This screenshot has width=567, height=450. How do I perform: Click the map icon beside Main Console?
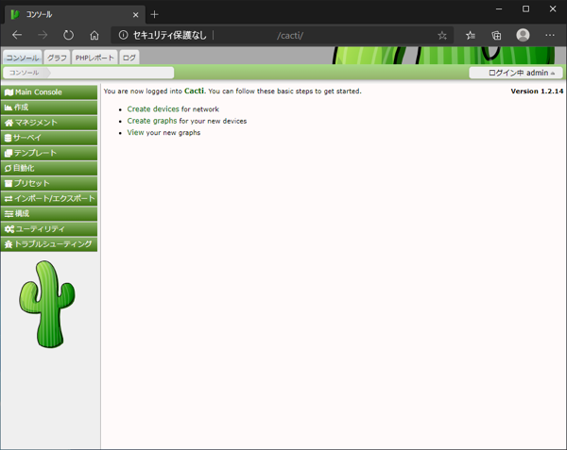(9, 92)
